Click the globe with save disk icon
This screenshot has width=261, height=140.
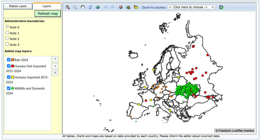pos(128,7)
